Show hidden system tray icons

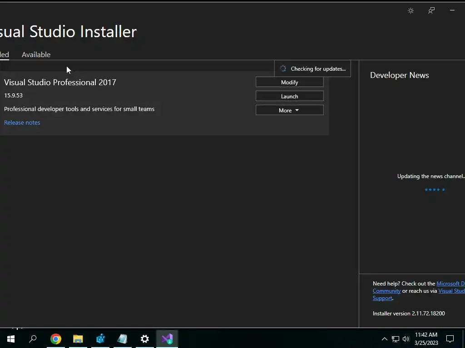pos(384,339)
